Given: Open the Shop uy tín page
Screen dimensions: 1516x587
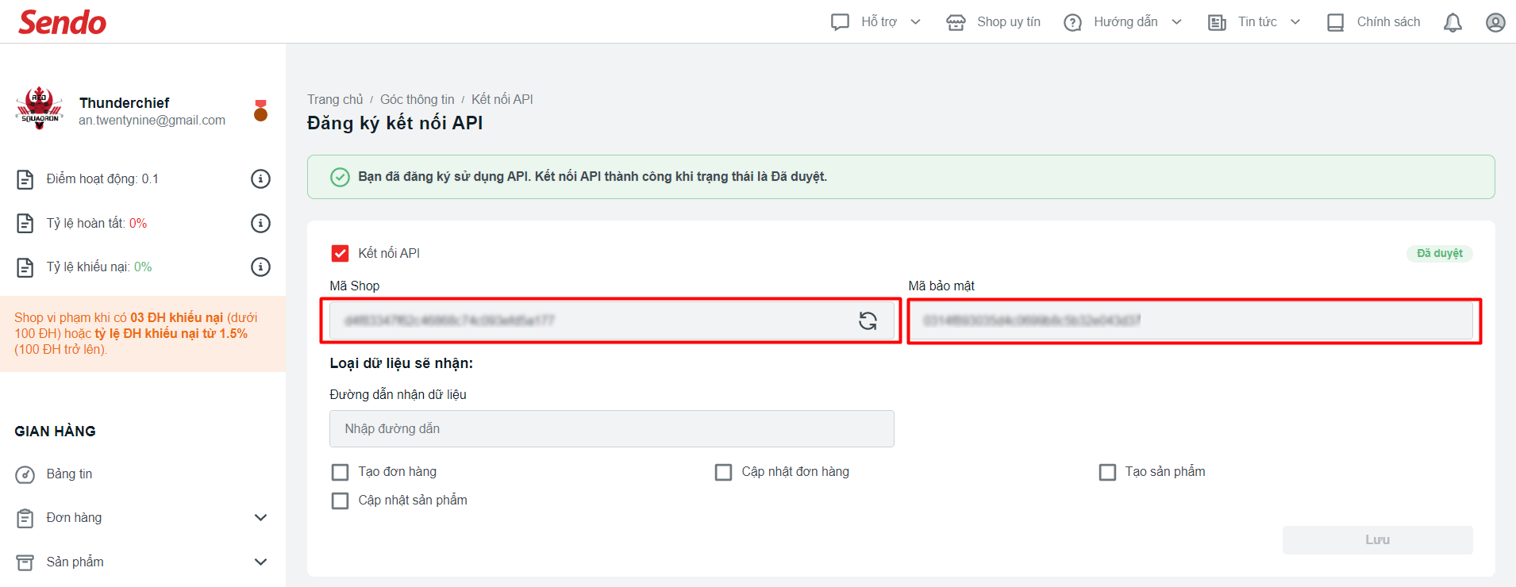Looking at the screenshot, I should (x=1008, y=22).
